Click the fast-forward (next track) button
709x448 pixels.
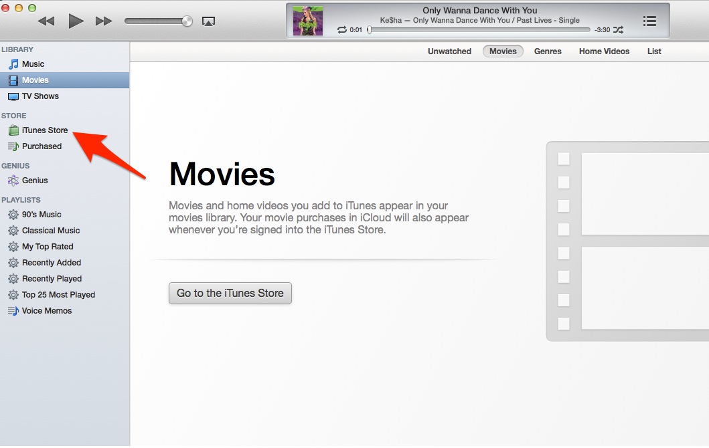point(104,21)
